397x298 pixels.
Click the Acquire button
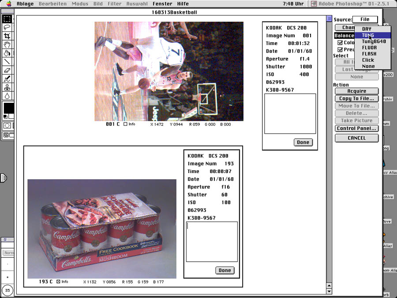click(356, 91)
